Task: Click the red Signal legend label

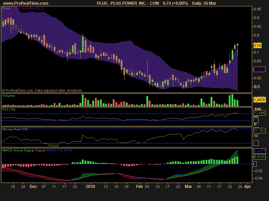Action: tap(40, 150)
